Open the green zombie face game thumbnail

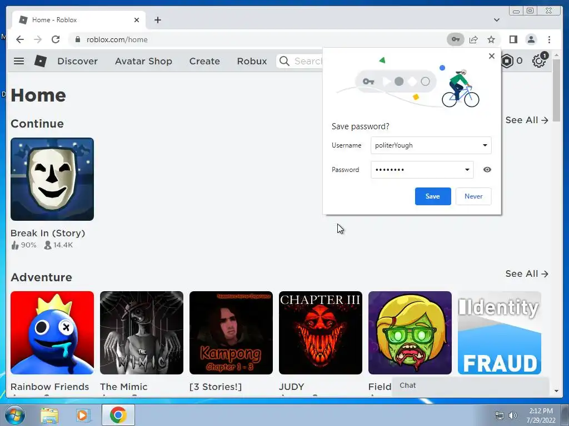(x=410, y=333)
